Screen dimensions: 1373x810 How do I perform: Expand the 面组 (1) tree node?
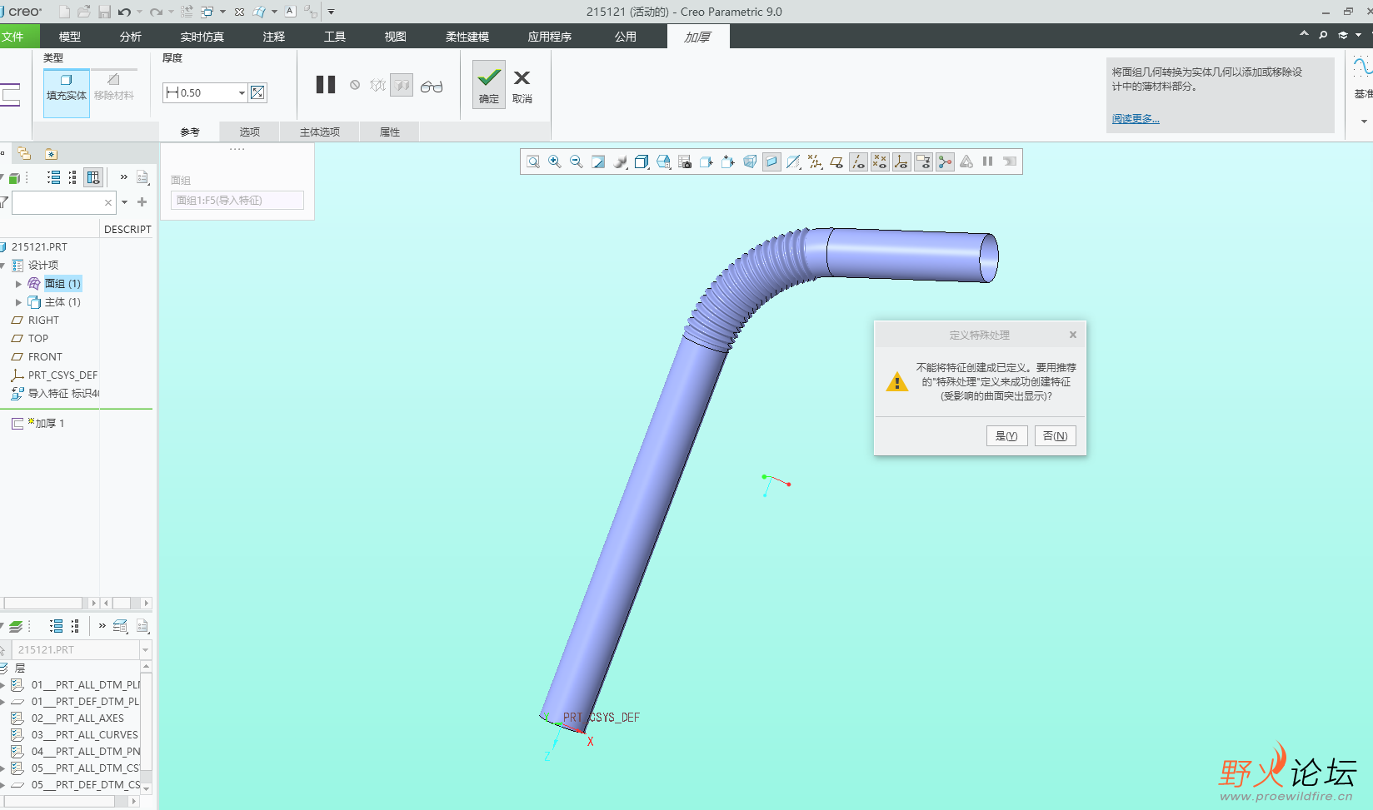pos(18,284)
